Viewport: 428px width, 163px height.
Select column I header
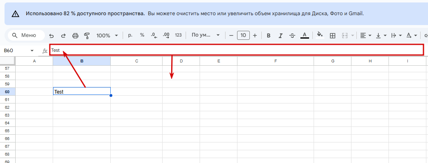tap(407, 61)
